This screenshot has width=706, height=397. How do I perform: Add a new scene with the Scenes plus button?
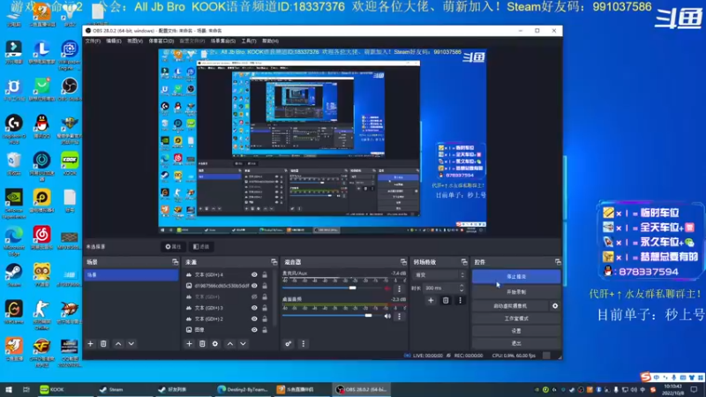coord(91,344)
